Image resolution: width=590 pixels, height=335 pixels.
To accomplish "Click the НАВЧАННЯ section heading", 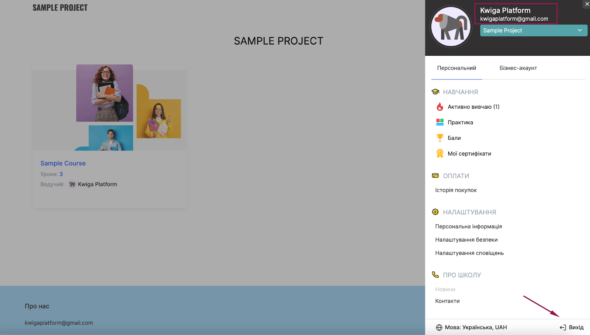I will (460, 92).
